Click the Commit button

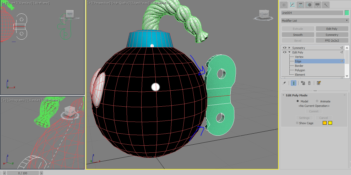(x=314, y=111)
